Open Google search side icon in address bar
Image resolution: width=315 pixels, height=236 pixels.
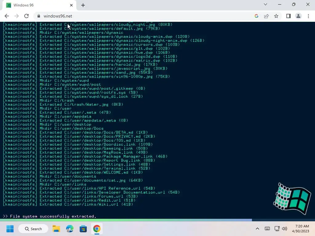256,16
